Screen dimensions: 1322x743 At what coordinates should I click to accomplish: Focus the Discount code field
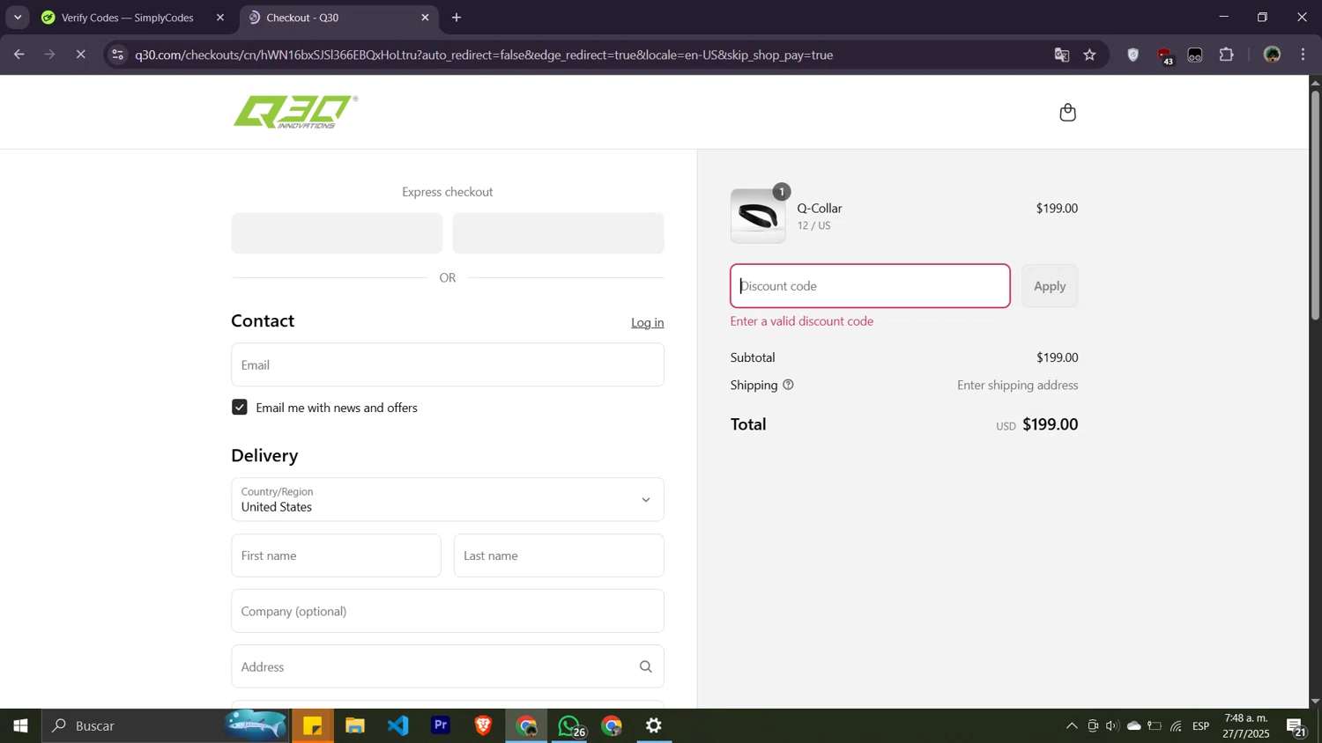coord(870,286)
